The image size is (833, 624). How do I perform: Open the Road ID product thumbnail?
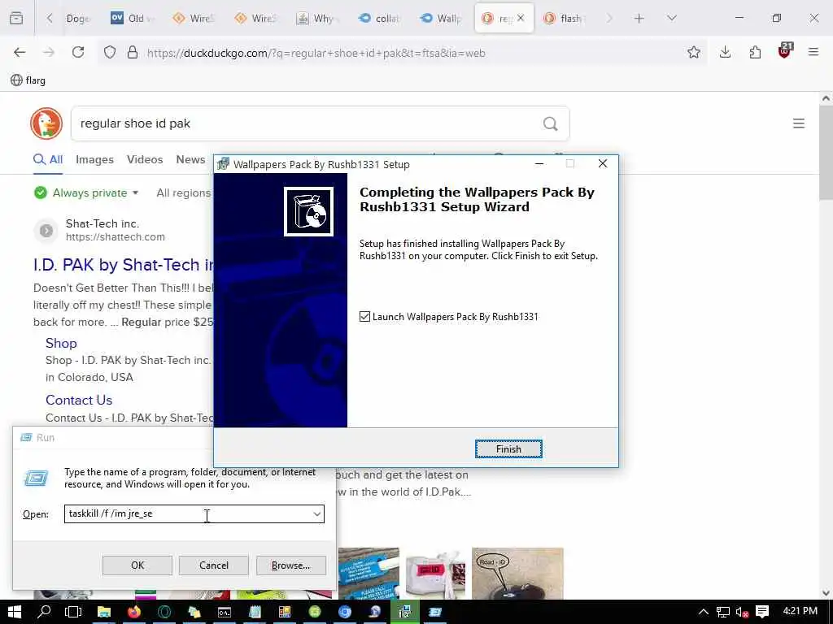coord(517,573)
